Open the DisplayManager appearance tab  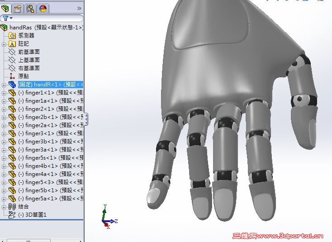[x=43, y=9]
